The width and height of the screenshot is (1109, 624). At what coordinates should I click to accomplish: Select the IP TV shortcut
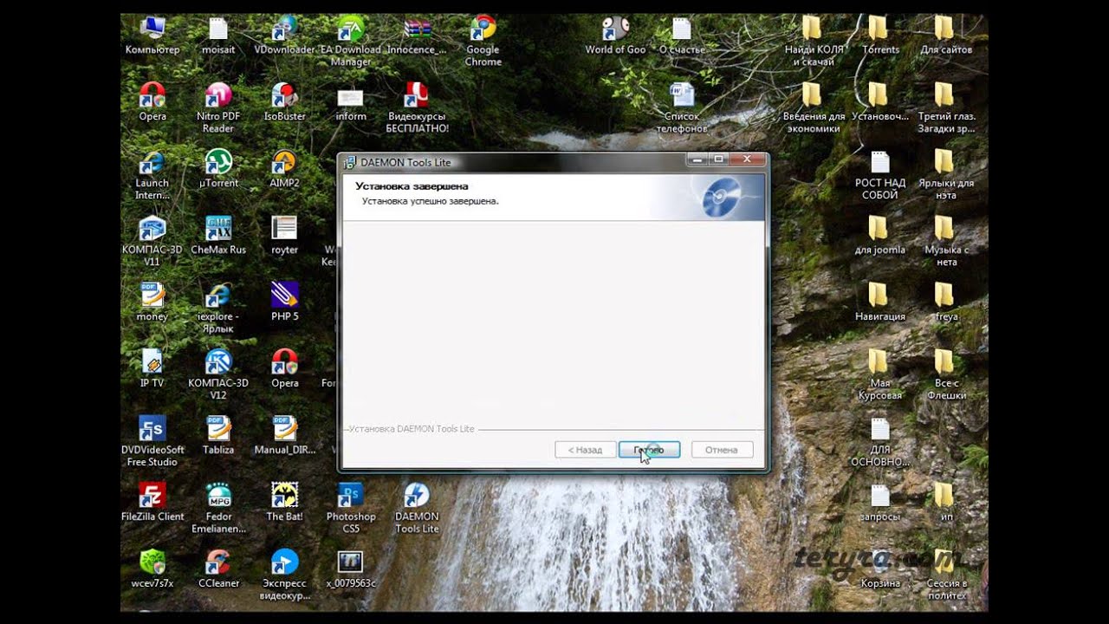click(x=152, y=368)
